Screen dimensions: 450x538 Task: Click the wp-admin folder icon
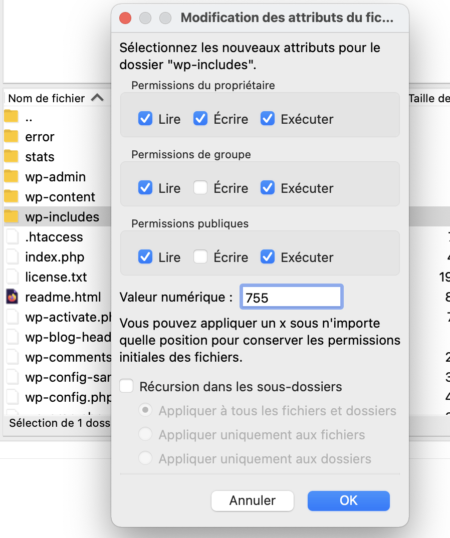(x=11, y=176)
